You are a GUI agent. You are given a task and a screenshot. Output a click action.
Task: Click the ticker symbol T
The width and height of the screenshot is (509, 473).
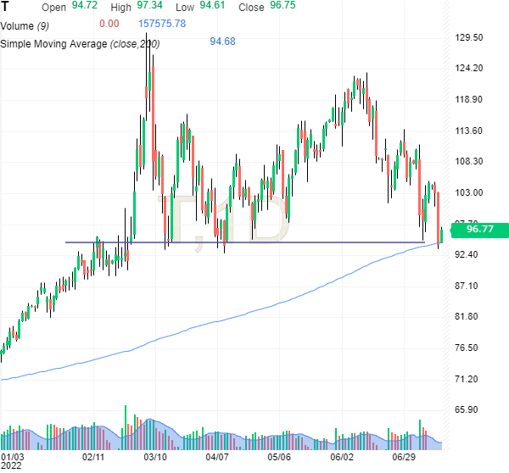click(x=6, y=7)
